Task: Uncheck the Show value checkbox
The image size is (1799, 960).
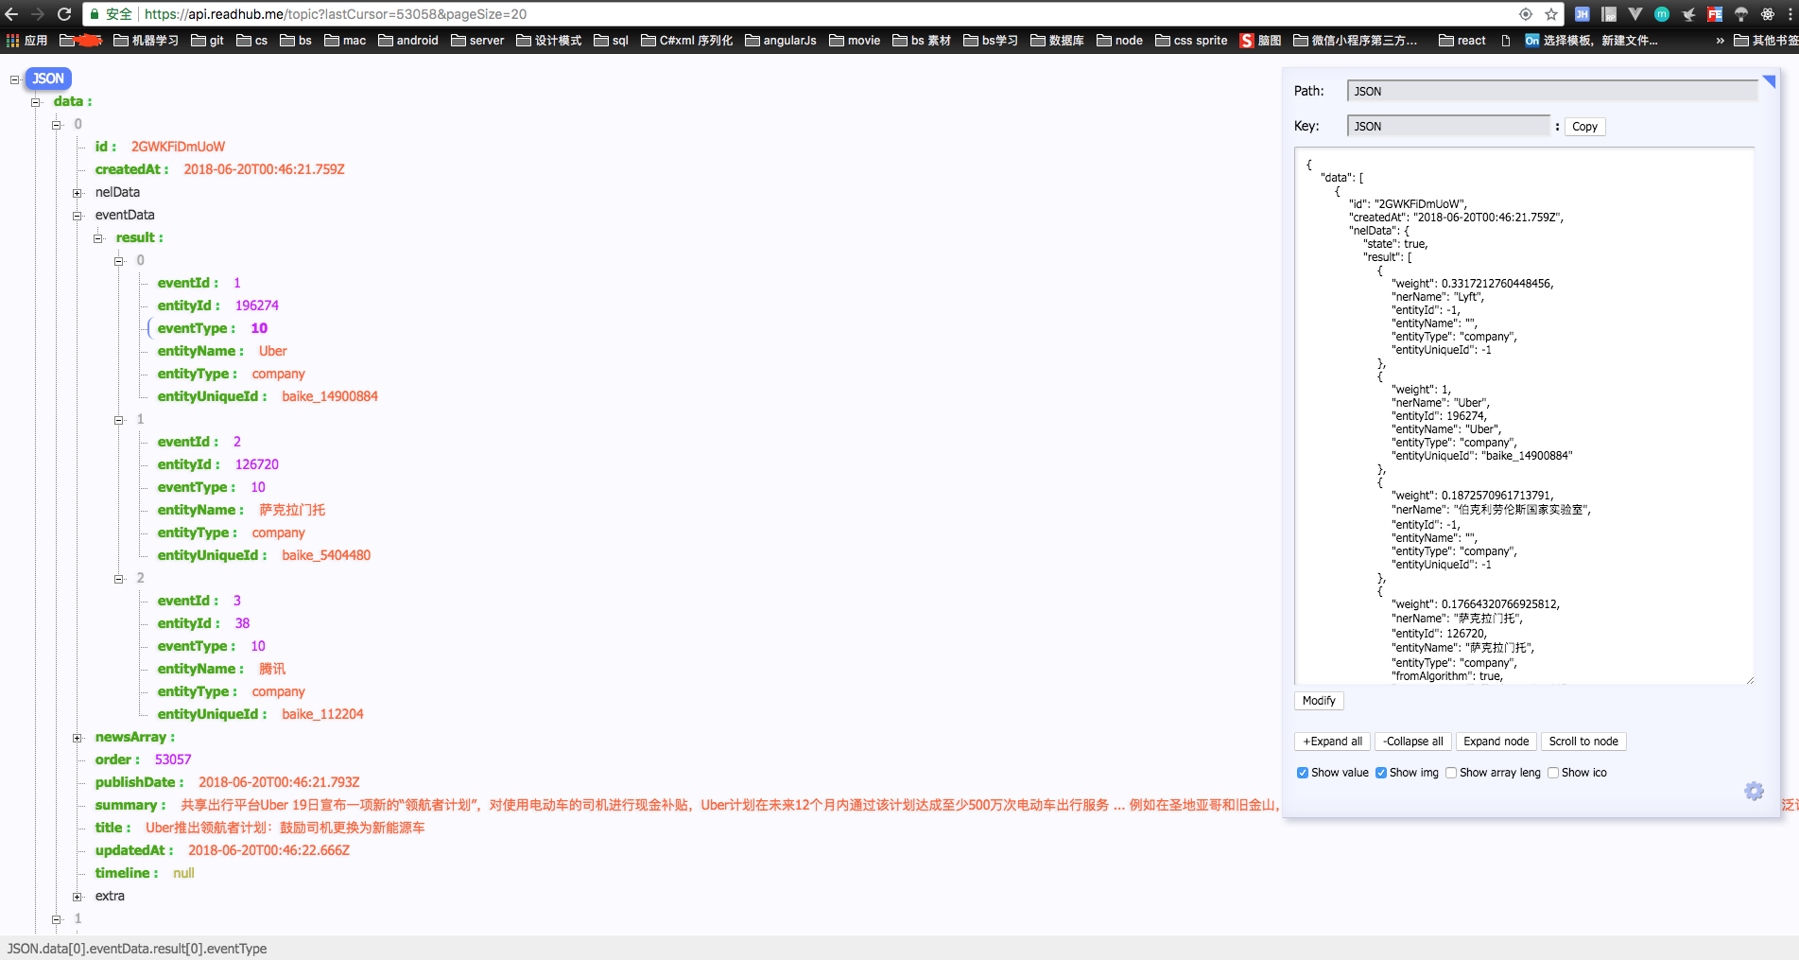Action: pos(1303,773)
